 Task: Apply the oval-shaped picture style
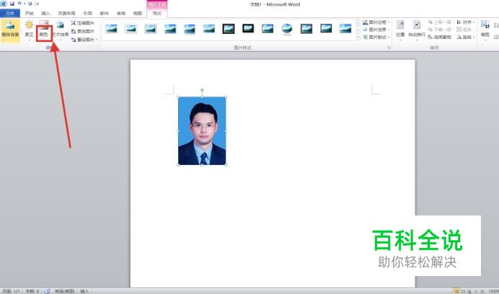pos(287,29)
